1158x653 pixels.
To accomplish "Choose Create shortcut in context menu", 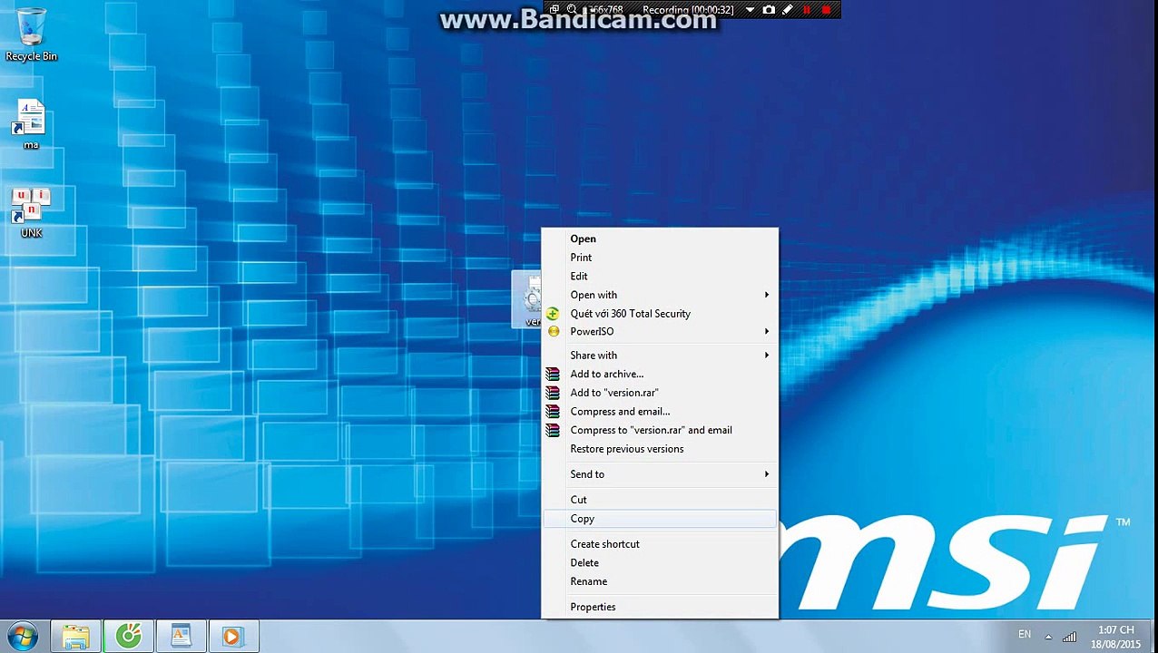I will (660, 544).
